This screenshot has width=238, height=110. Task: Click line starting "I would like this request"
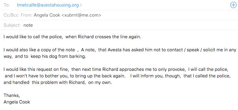coord(116,69)
